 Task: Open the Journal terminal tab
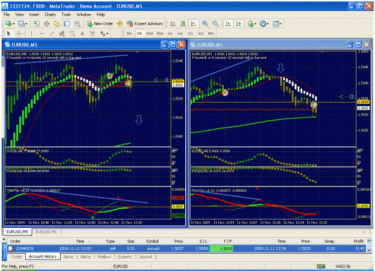tap(145, 257)
